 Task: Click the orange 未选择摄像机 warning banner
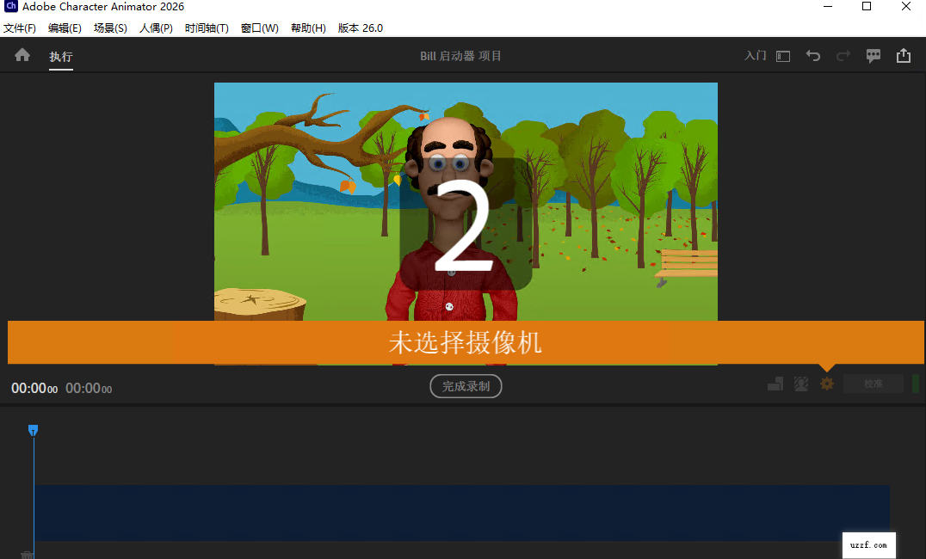click(466, 341)
